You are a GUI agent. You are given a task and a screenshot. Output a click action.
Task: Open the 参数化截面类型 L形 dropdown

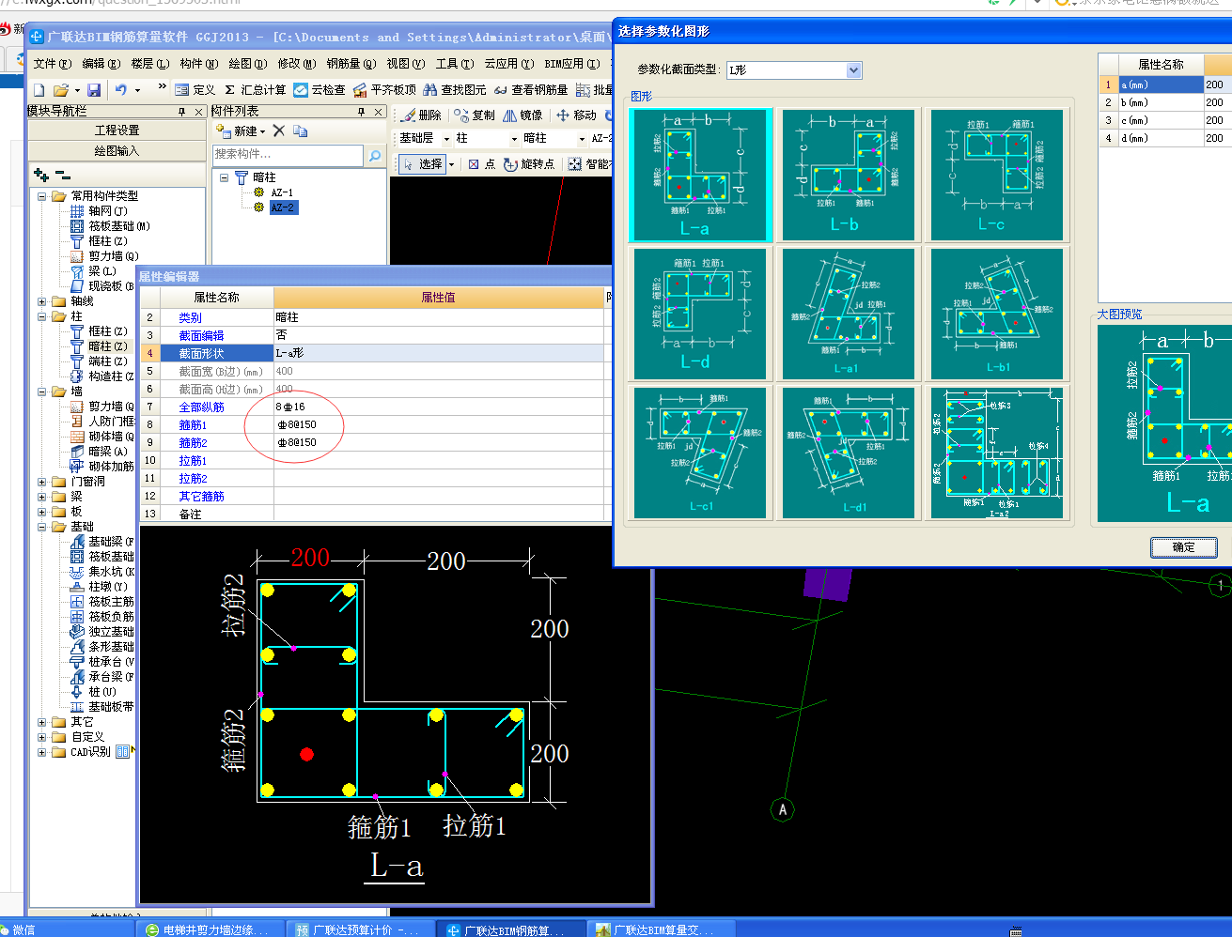853,70
